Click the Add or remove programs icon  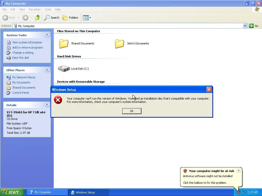click(9, 48)
